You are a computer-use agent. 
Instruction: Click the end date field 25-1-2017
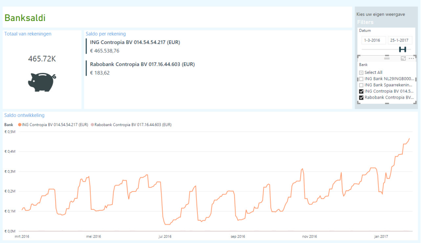[399, 40]
